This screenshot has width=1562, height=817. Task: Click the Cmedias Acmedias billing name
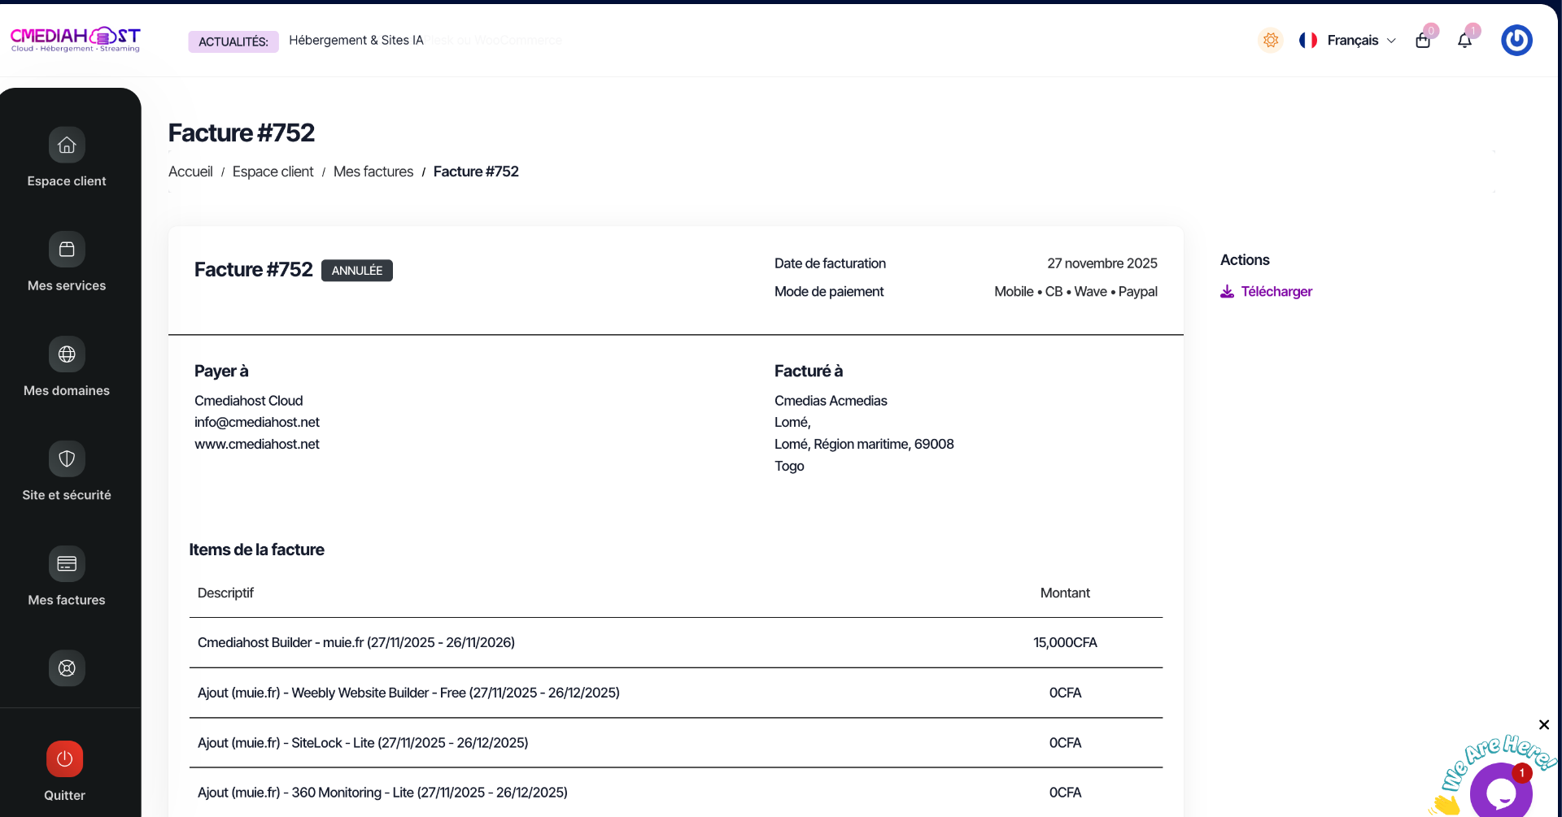pos(831,401)
